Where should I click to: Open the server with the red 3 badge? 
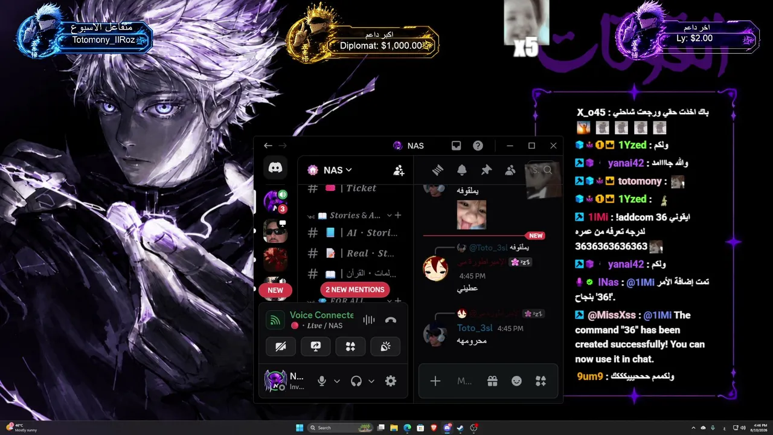(x=275, y=201)
